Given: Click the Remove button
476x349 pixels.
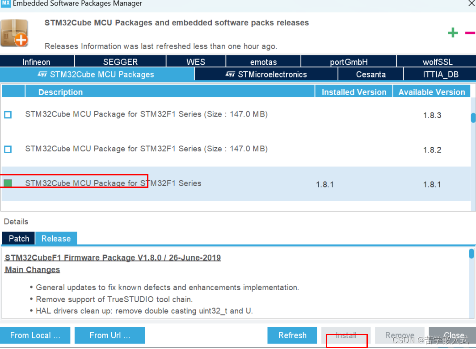Looking at the screenshot, I should click(x=400, y=335).
